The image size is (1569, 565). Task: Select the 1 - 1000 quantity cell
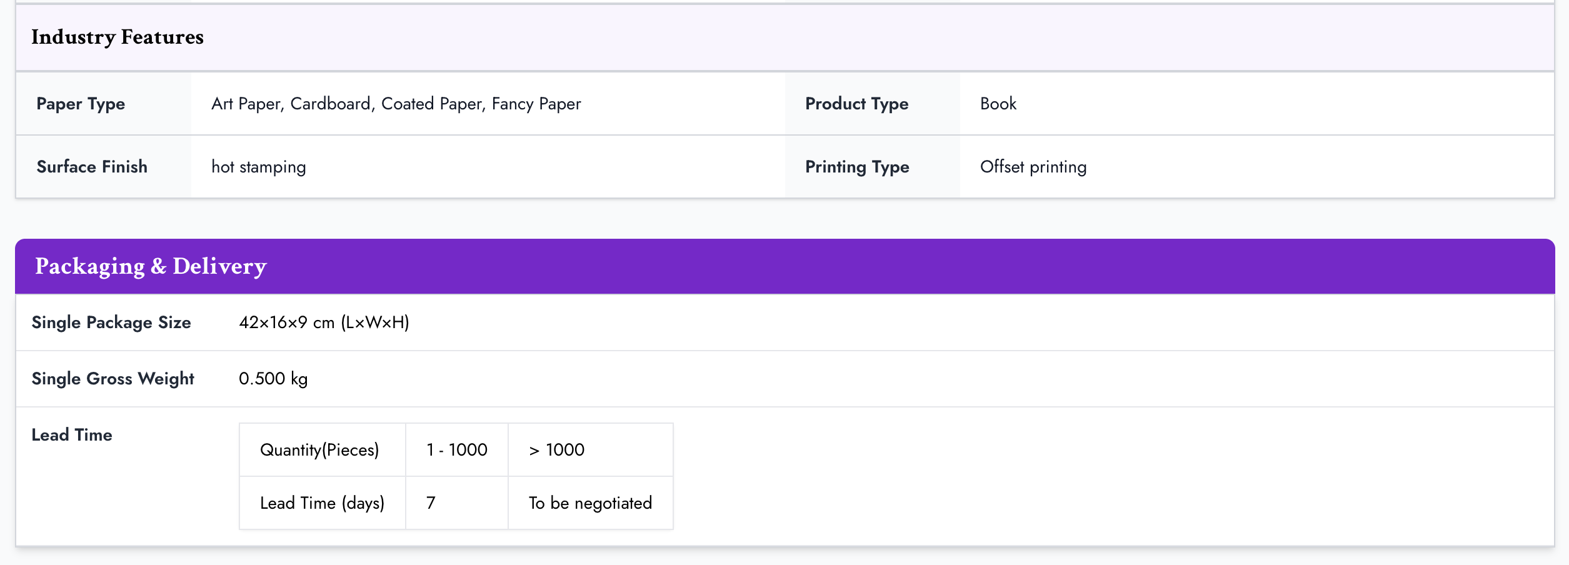point(456,450)
